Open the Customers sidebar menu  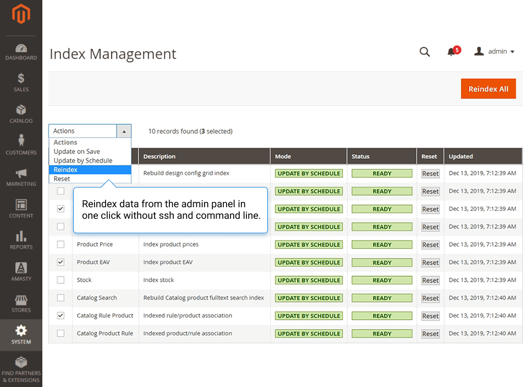21,145
